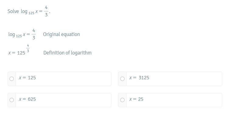Select the radio button for x = 3125

(x=122, y=79)
